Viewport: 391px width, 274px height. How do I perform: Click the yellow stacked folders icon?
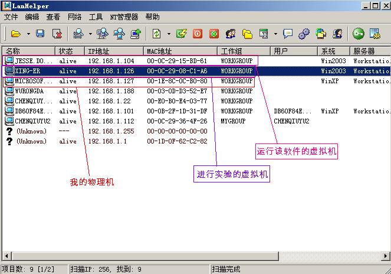247,34
